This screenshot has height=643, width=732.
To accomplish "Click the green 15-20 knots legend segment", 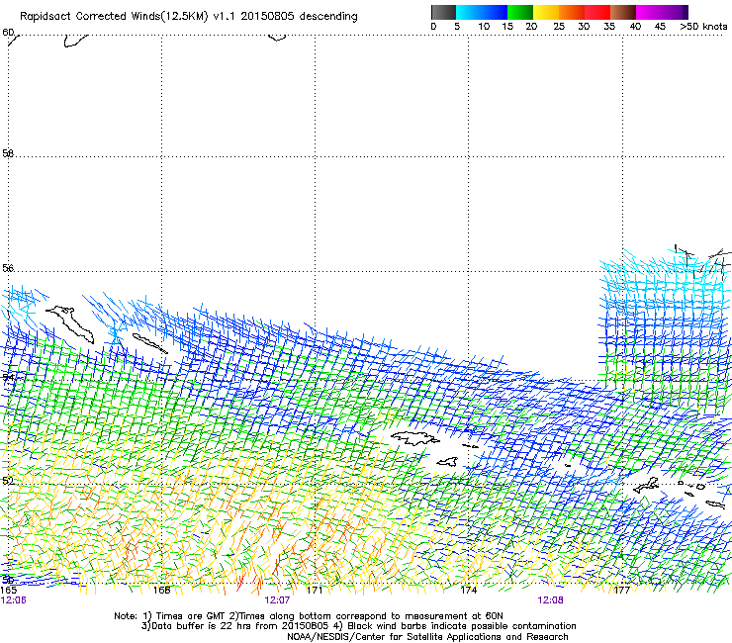I will (520, 12).
